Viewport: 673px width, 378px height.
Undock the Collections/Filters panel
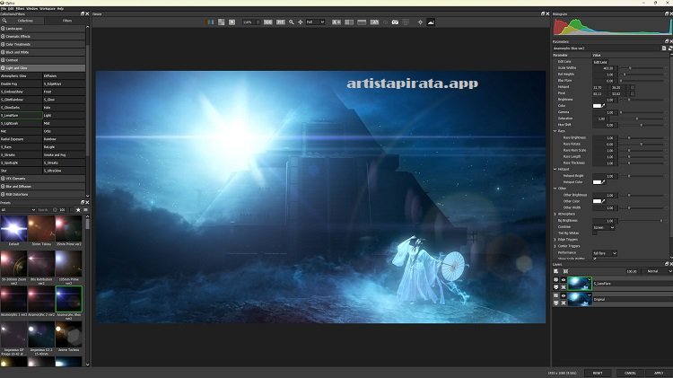[x=83, y=13]
